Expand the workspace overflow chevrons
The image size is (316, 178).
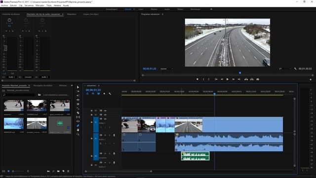211,9
